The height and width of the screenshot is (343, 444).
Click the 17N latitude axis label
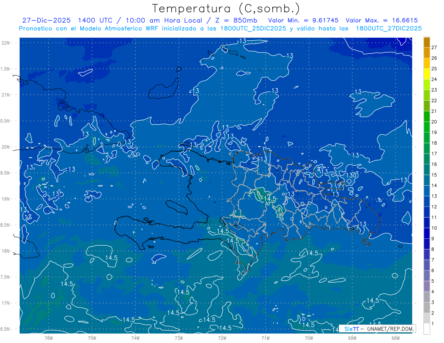tap(6, 303)
